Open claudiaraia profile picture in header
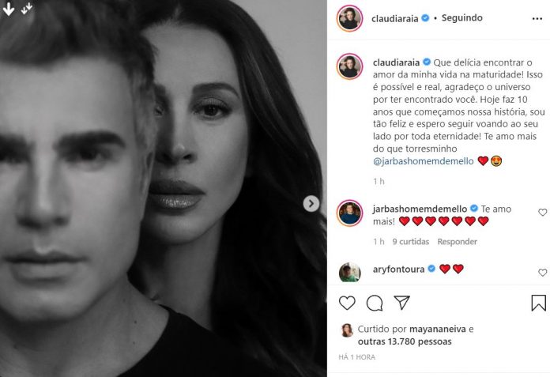This screenshot has width=550, height=377. pos(349,18)
